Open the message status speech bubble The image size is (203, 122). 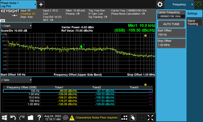[65, 117]
